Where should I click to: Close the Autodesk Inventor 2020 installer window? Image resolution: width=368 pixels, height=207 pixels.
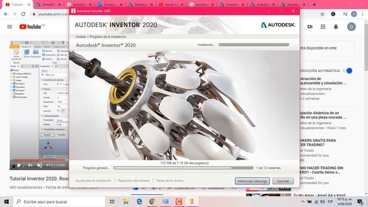point(293,11)
